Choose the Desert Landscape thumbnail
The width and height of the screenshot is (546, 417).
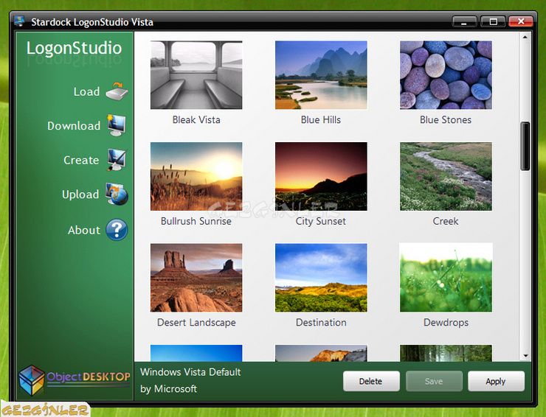pyautogui.click(x=196, y=278)
